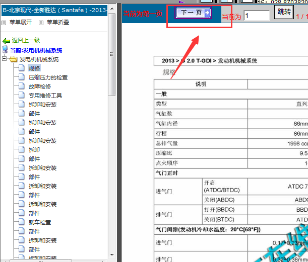Click the 1998 cc value cell
308x262 pixels.
pos(278,143)
